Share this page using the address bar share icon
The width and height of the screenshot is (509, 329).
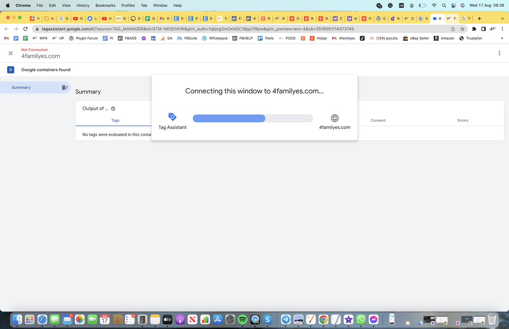pos(453,29)
